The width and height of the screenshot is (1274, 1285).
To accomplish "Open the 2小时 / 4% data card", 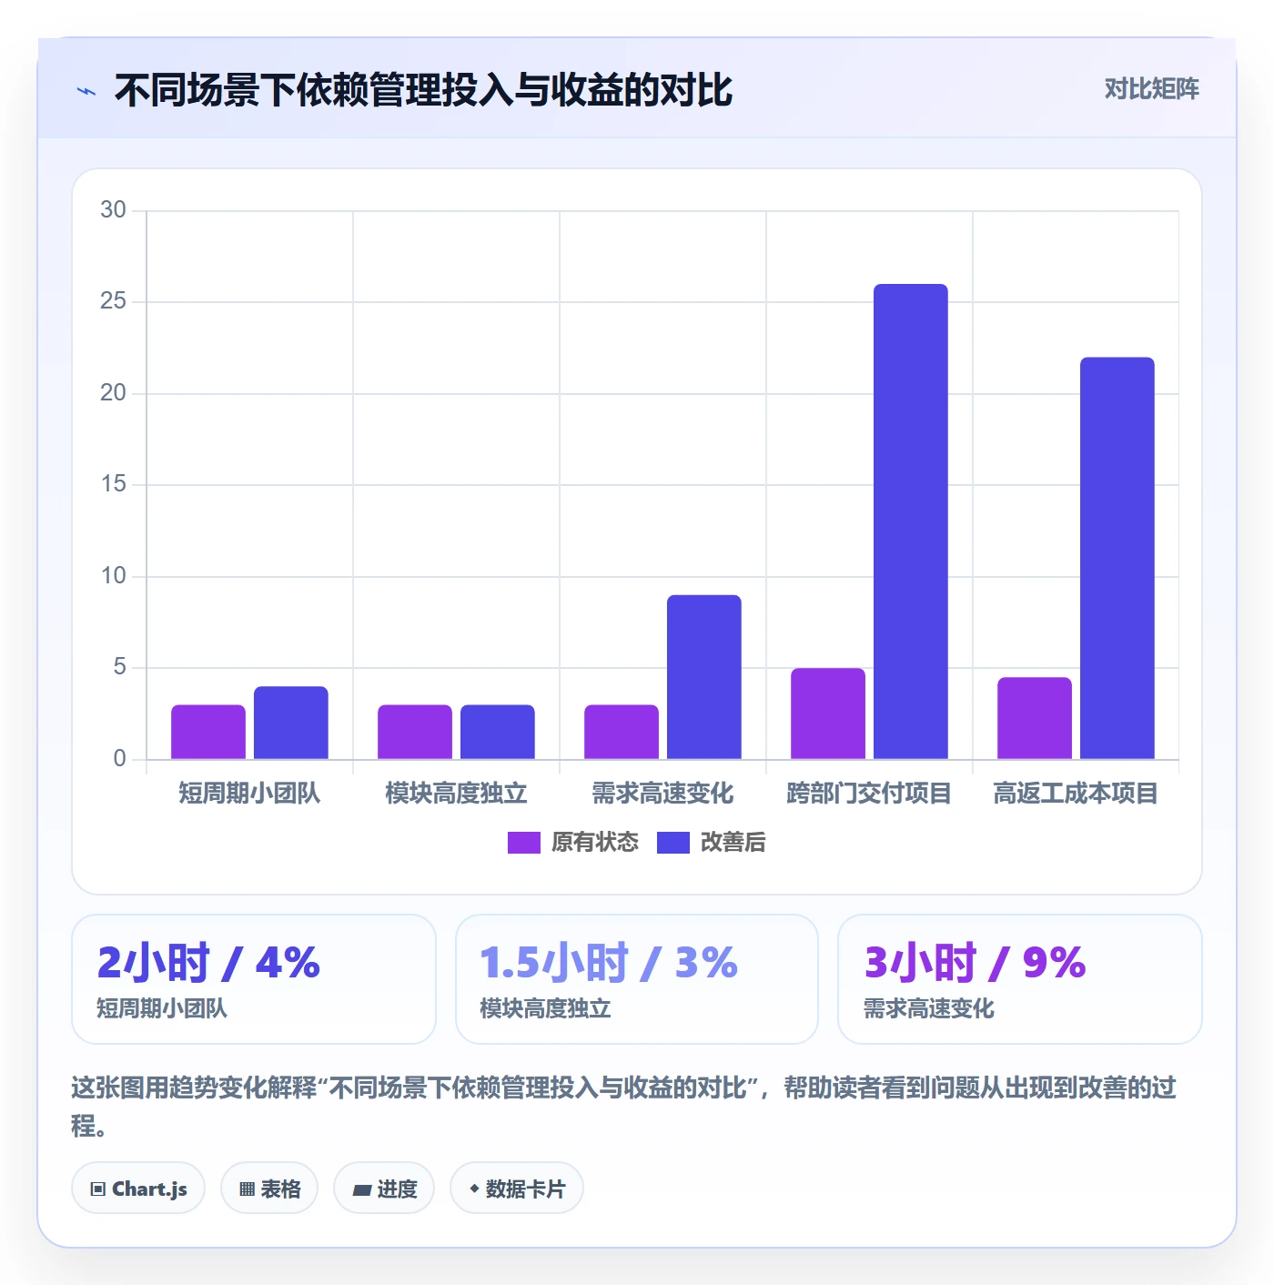I will coord(254,979).
